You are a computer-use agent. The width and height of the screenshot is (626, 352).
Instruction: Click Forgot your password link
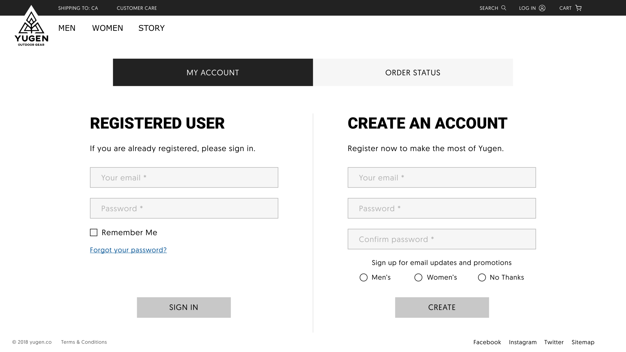coord(128,250)
